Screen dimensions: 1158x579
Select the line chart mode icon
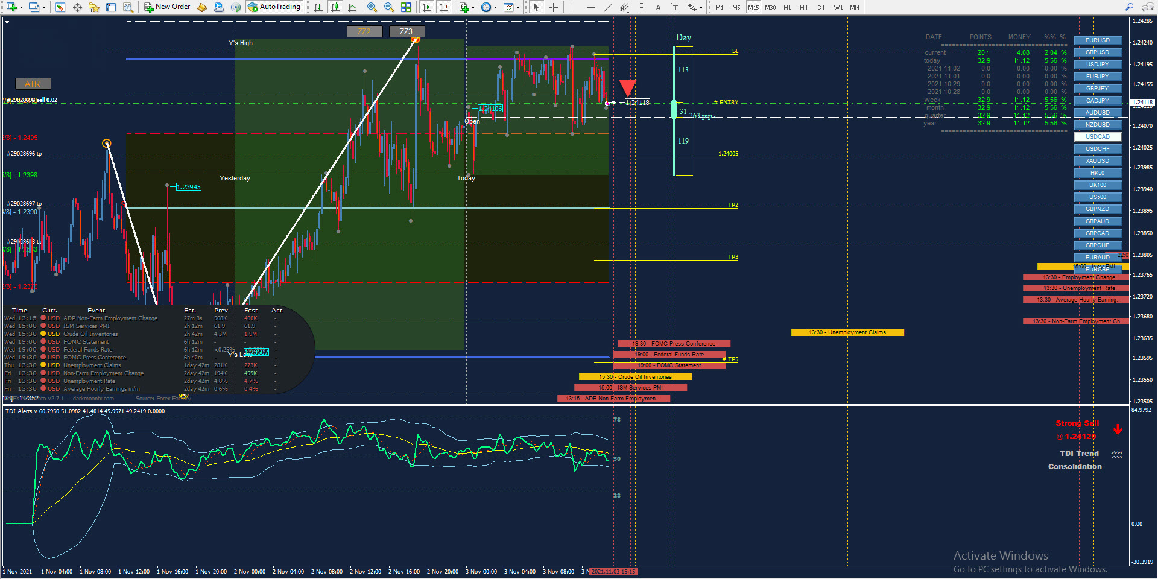click(x=352, y=7)
